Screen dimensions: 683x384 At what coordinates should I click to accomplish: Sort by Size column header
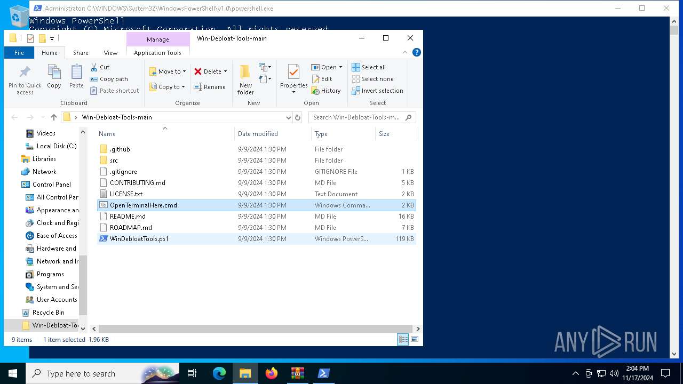[x=396, y=134]
